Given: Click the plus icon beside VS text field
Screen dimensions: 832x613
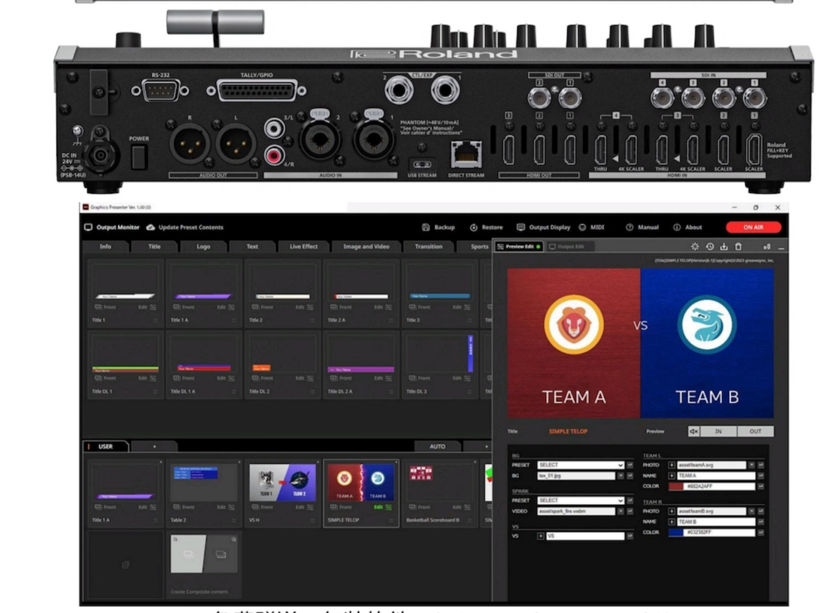Looking at the screenshot, I should click(x=540, y=535).
